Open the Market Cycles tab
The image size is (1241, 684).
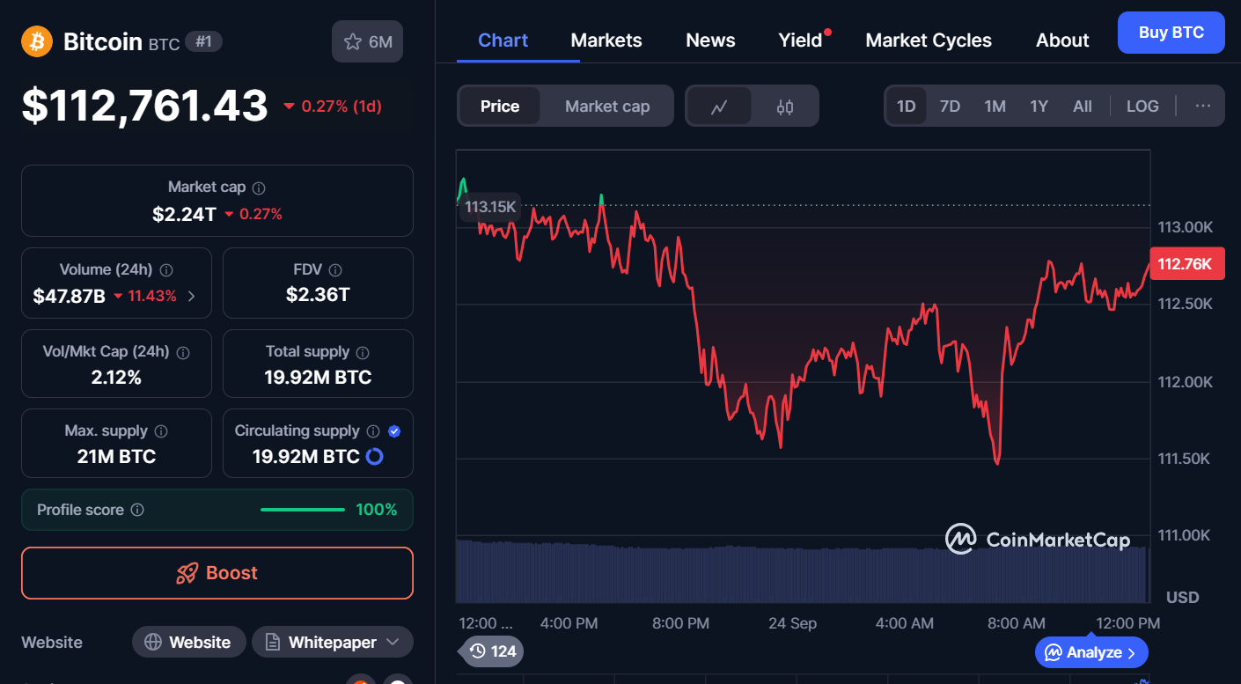click(929, 40)
